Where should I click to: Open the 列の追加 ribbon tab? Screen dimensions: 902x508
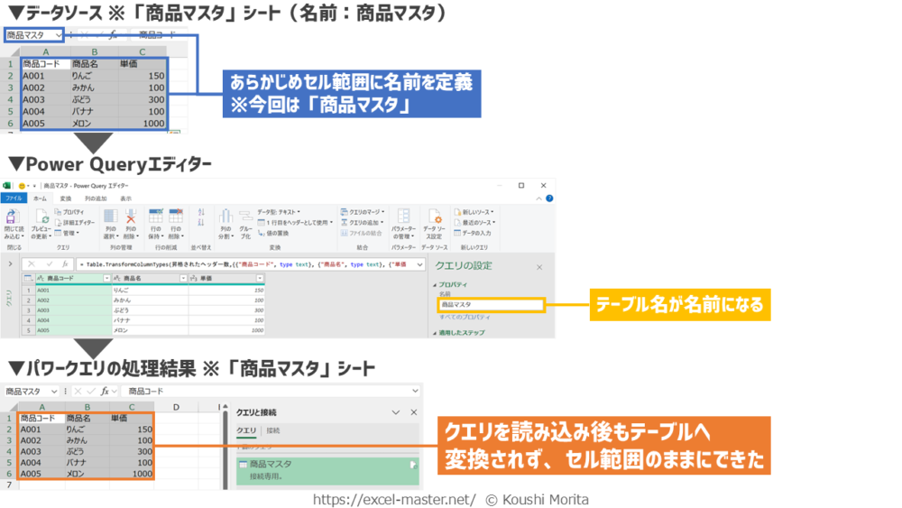96,199
